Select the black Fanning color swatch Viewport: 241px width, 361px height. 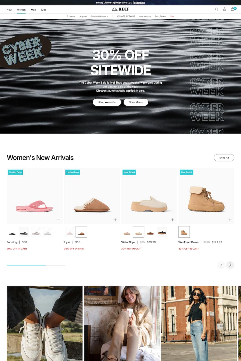pyautogui.click(x=12, y=232)
